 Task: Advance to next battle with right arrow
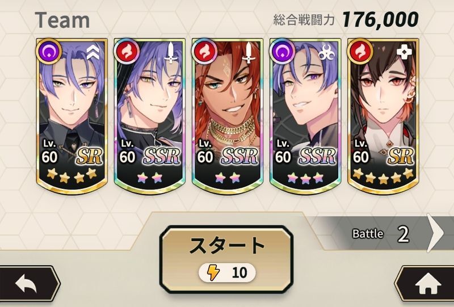pyautogui.click(x=436, y=233)
